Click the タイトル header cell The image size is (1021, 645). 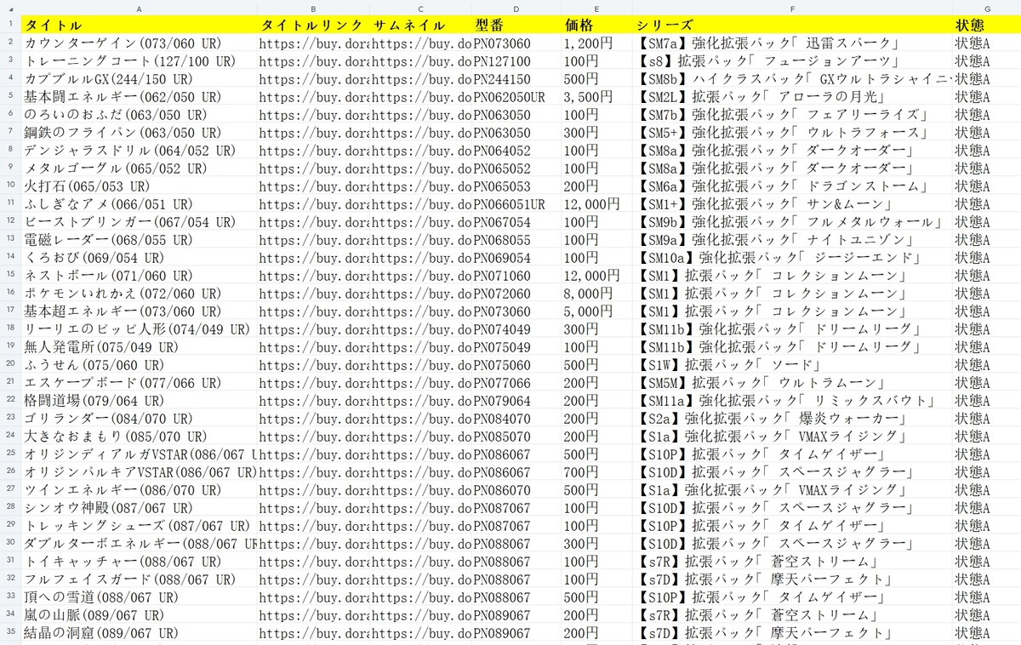tap(139, 24)
